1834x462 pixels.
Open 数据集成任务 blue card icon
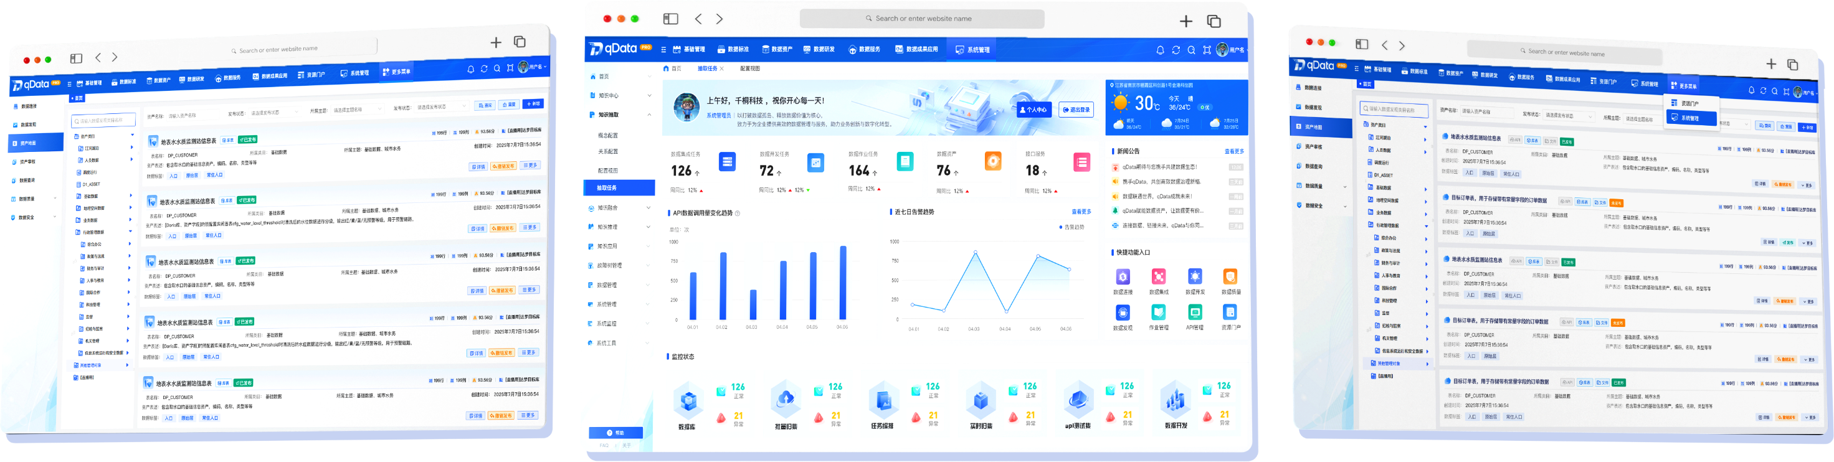coord(727,163)
